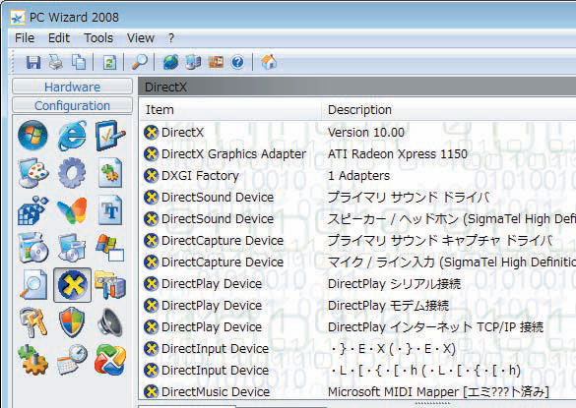
Task: Click the orange board benchmark toolbar icon
Action: (x=216, y=62)
